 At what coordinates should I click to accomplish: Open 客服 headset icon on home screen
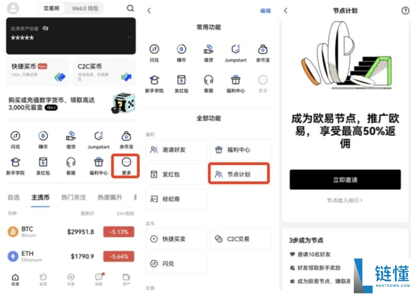tap(71, 166)
